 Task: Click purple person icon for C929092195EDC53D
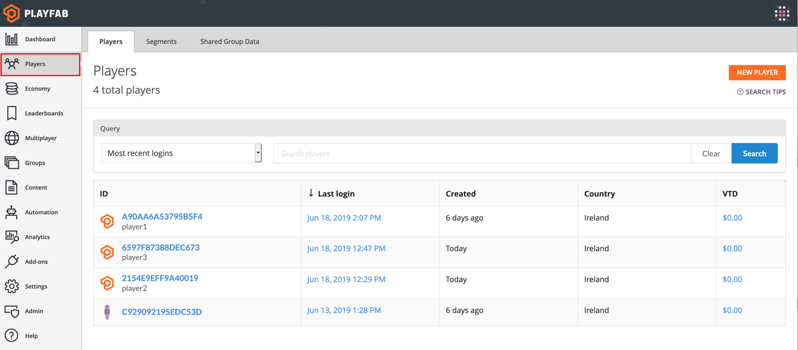point(107,312)
